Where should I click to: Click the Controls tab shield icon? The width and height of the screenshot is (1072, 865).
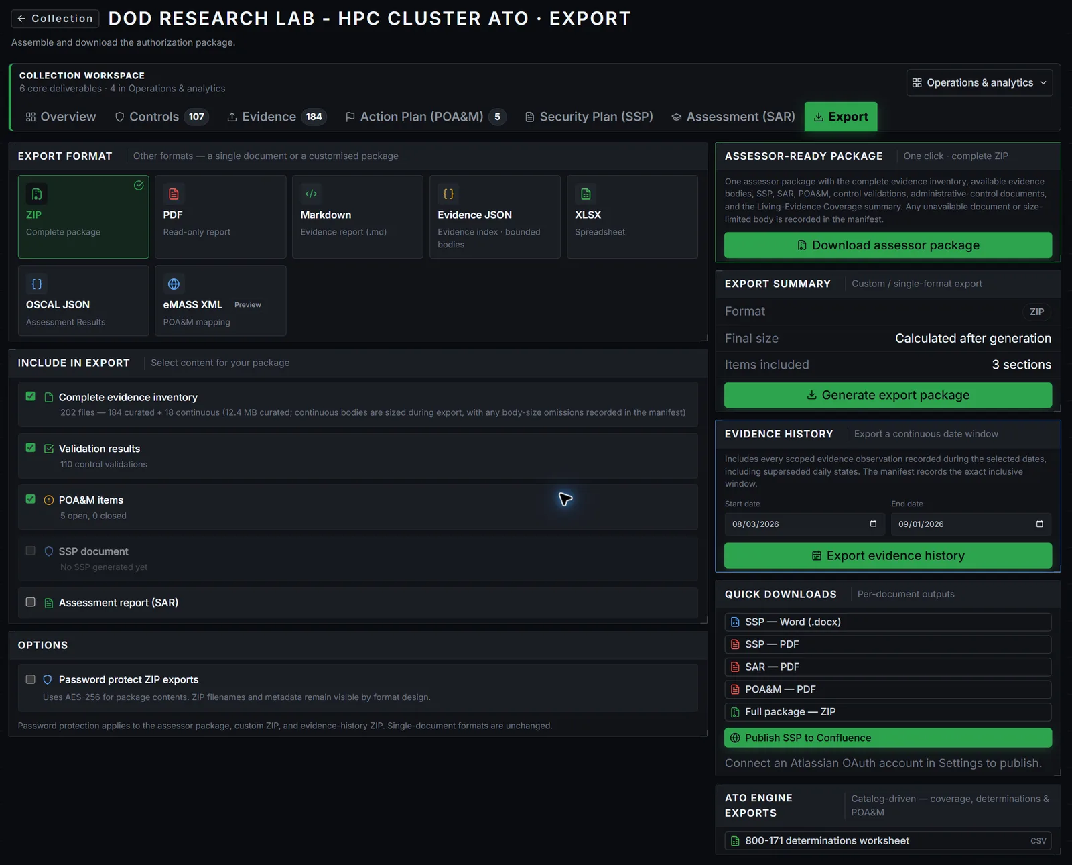point(120,117)
